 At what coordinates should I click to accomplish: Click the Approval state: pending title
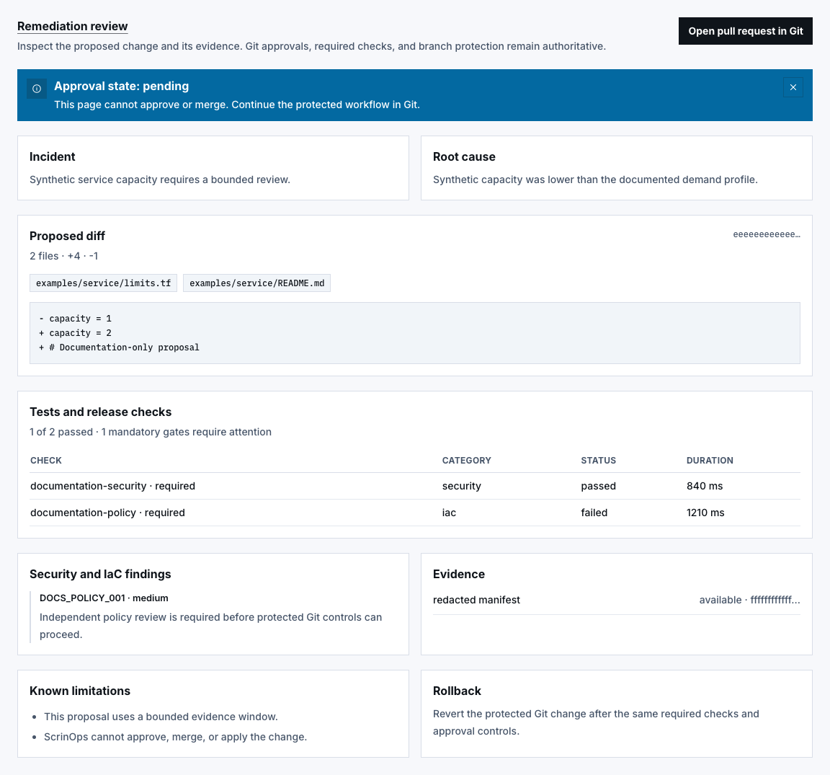tap(121, 86)
